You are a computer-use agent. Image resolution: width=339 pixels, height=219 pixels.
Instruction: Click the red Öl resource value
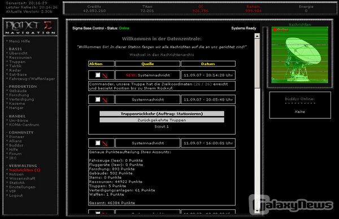pos(201,11)
